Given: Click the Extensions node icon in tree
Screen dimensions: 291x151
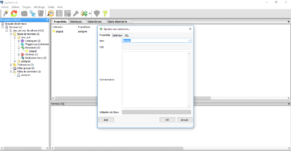Looking at the screenshot, I should pyautogui.click(x=23, y=48).
